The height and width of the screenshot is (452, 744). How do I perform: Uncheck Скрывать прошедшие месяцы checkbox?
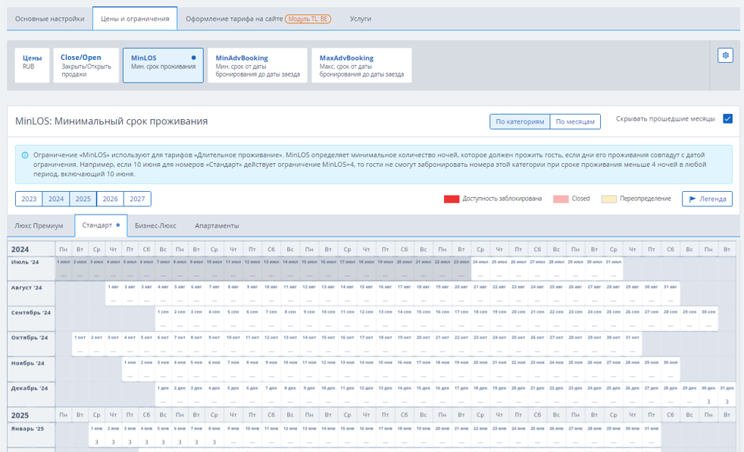(x=727, y=119)
